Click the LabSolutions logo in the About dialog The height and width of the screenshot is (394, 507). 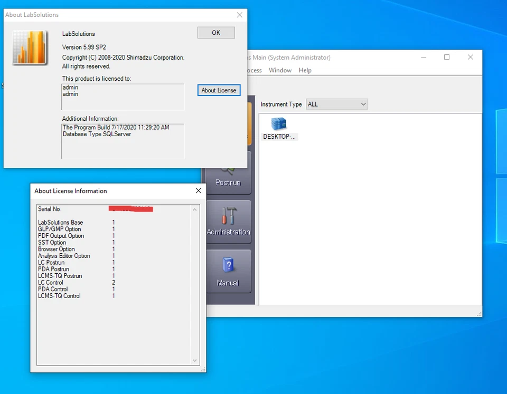tap(30, 47)
